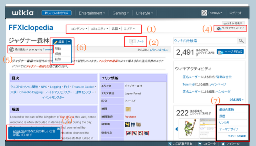
Task: Close the Anipedia message notification
Action: click(58, 129)
